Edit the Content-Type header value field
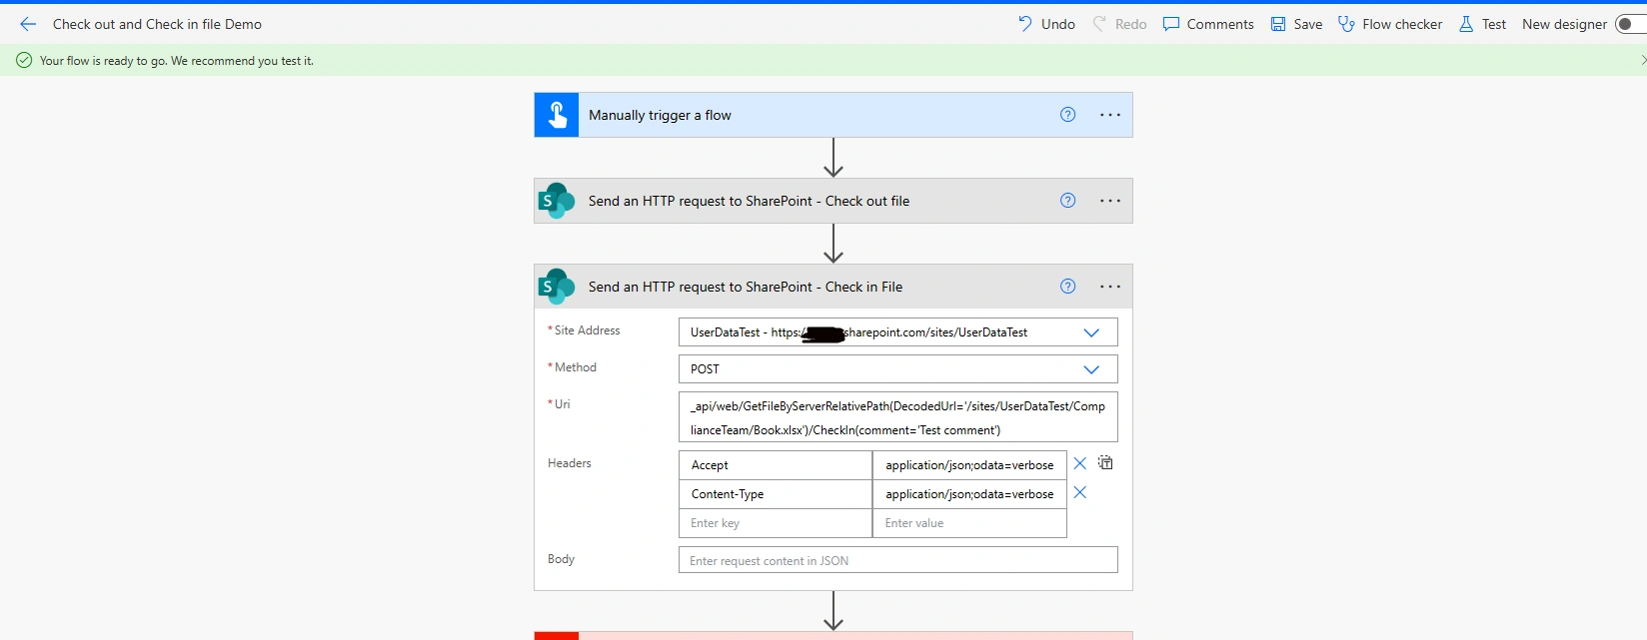The height and width of the screenshot is (640, 1647). click(x=969, y=494)
